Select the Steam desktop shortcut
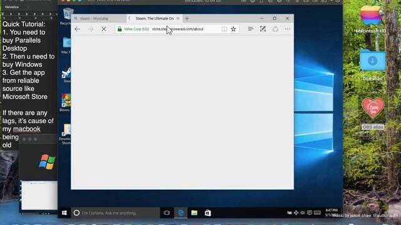The width and height of the screenshot is (401, 225). point(66,75)
